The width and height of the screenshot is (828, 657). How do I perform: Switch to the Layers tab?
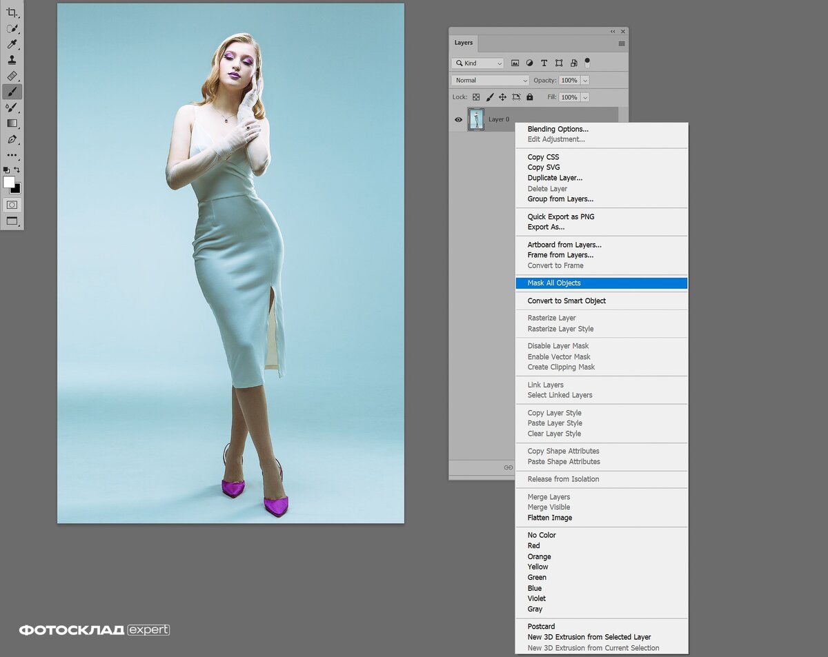[464, 43]
